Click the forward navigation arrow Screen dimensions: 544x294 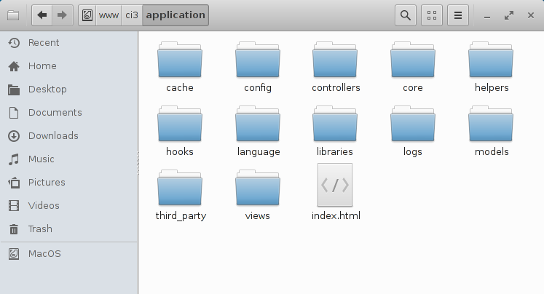[x=63, y=15]
